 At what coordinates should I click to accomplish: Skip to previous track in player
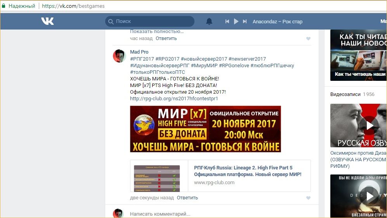pos(227,21)
